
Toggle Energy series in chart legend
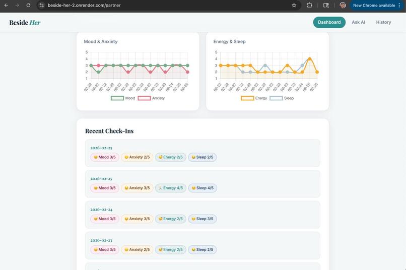click(x=254, y=98)
